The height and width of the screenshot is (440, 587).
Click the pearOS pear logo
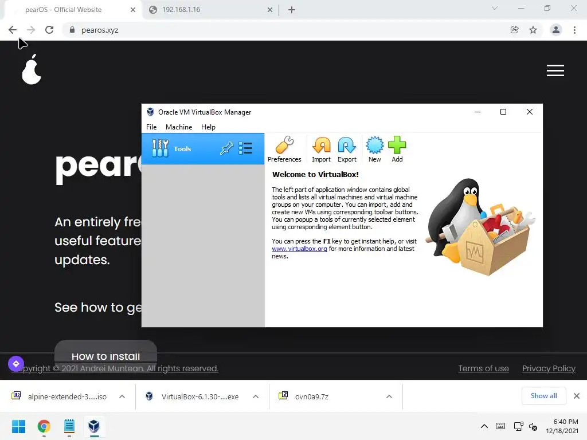tap(32, 69)
